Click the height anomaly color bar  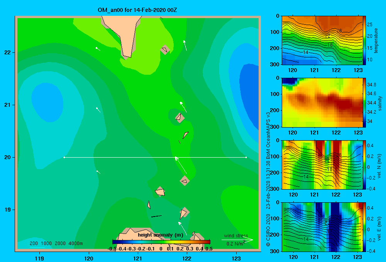(161, 242)
